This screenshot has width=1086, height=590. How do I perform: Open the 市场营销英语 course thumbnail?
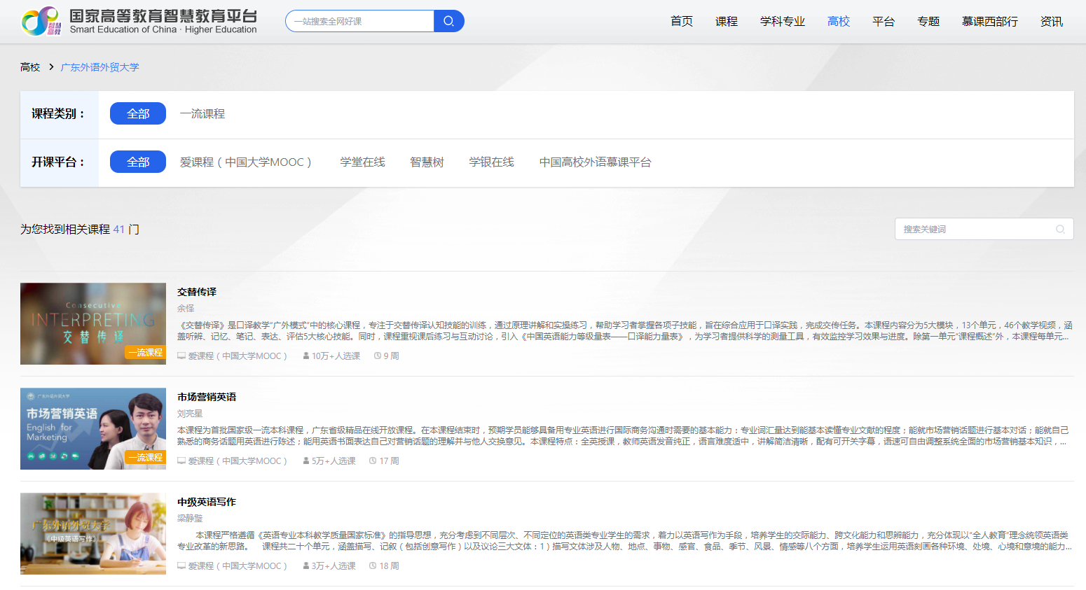point(93,428)
